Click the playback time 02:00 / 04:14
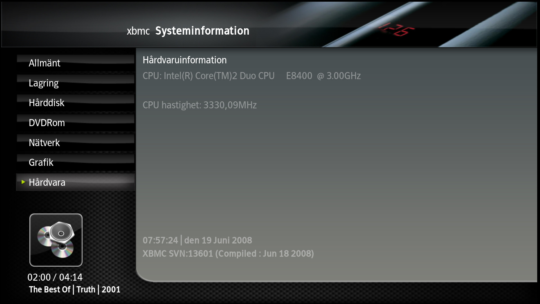The image size is (540, 304). click(55, 277)
